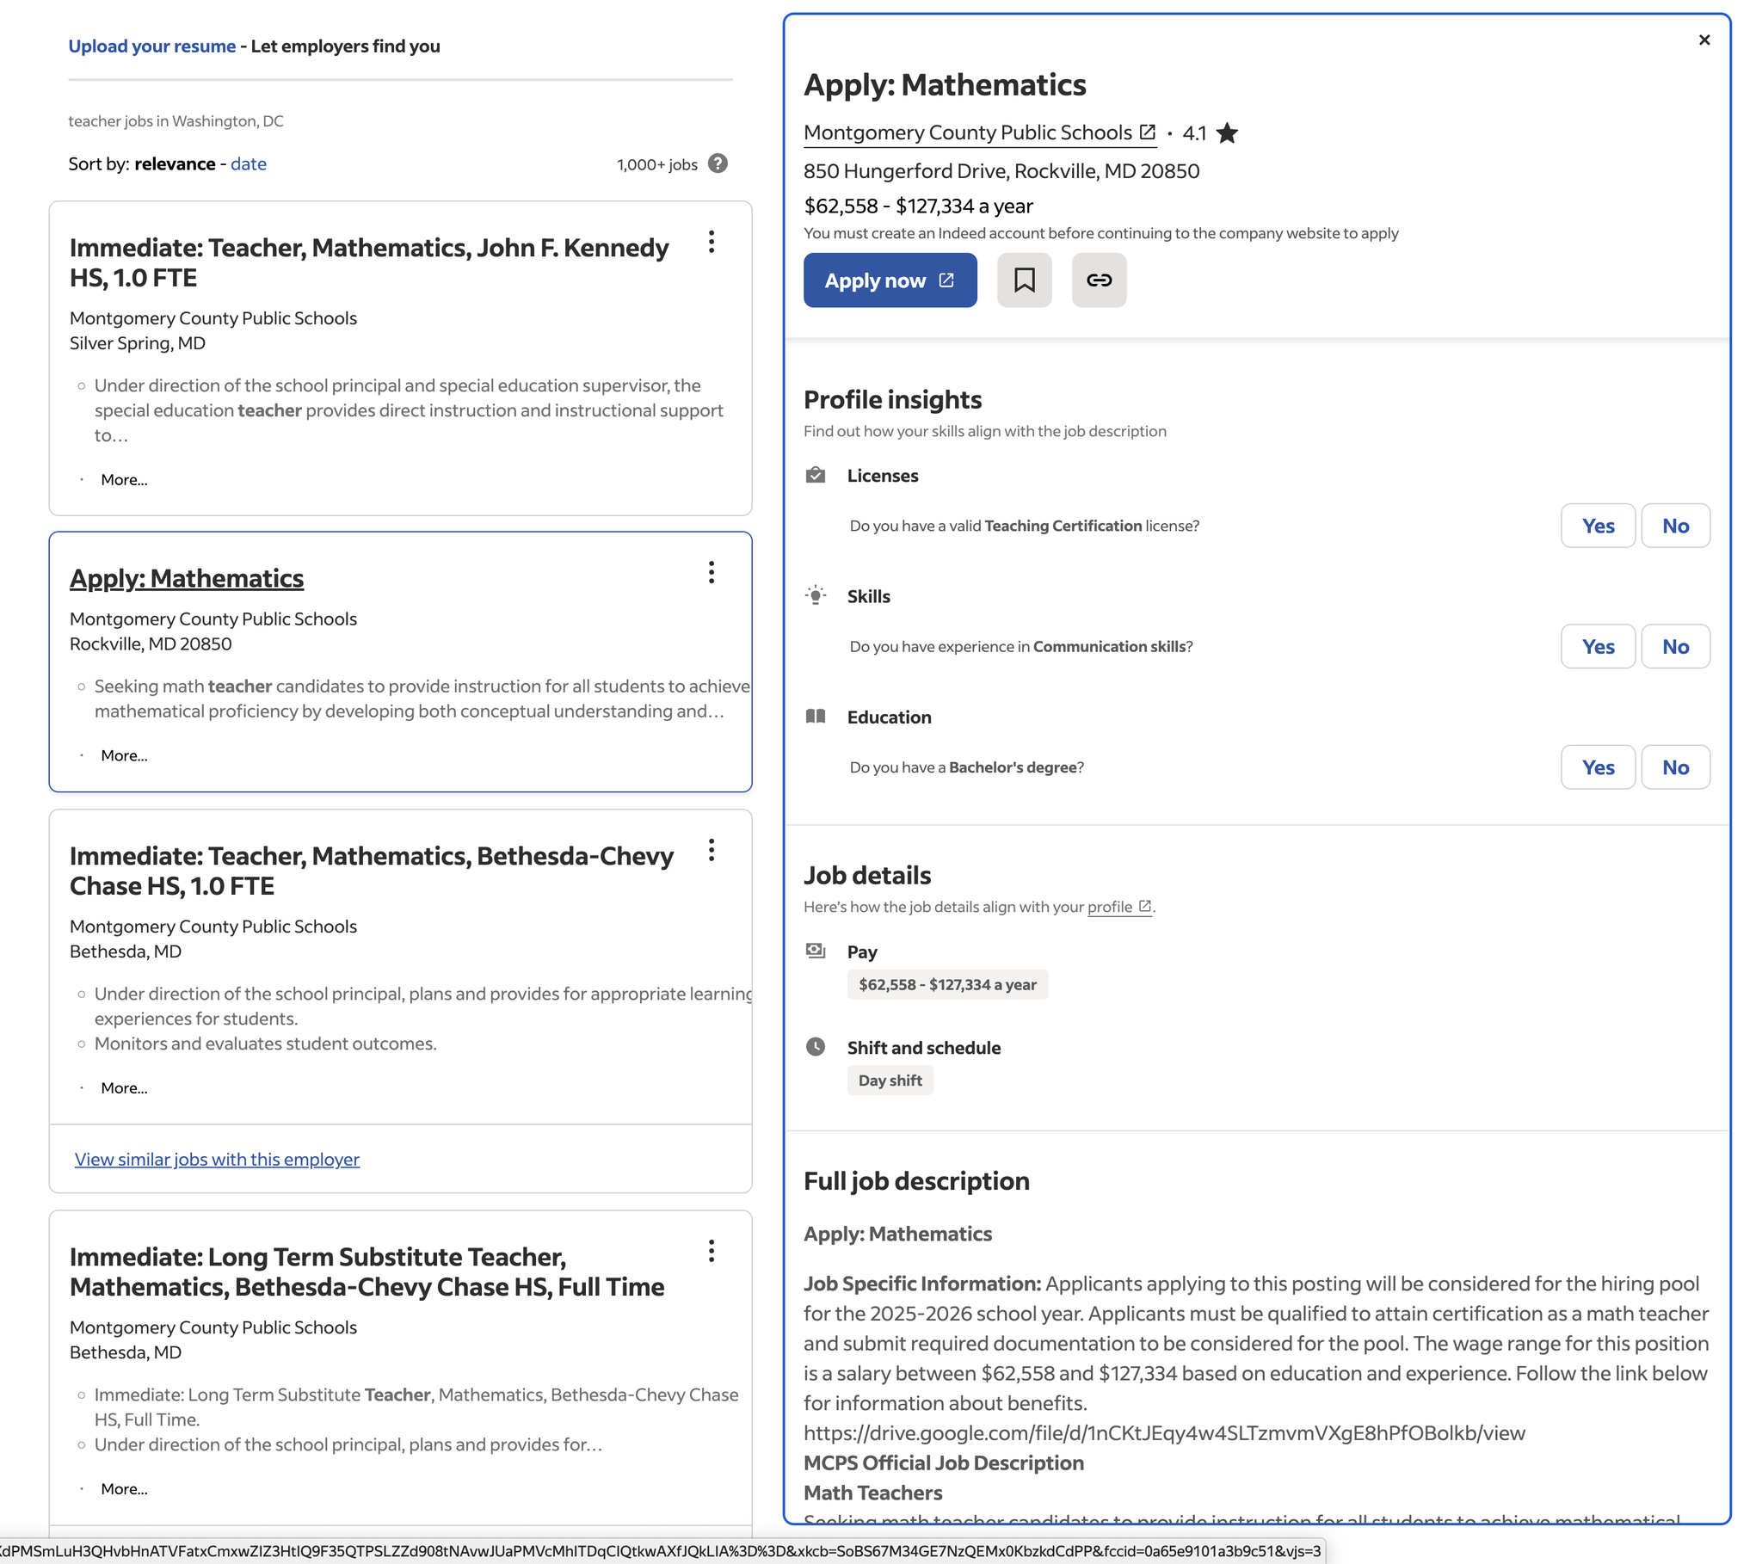This screenshot has width=1762, height=1564.
Task: Open the Apply: Mathematics job title link
Action: pyautogui.click(x=186, y=578)
